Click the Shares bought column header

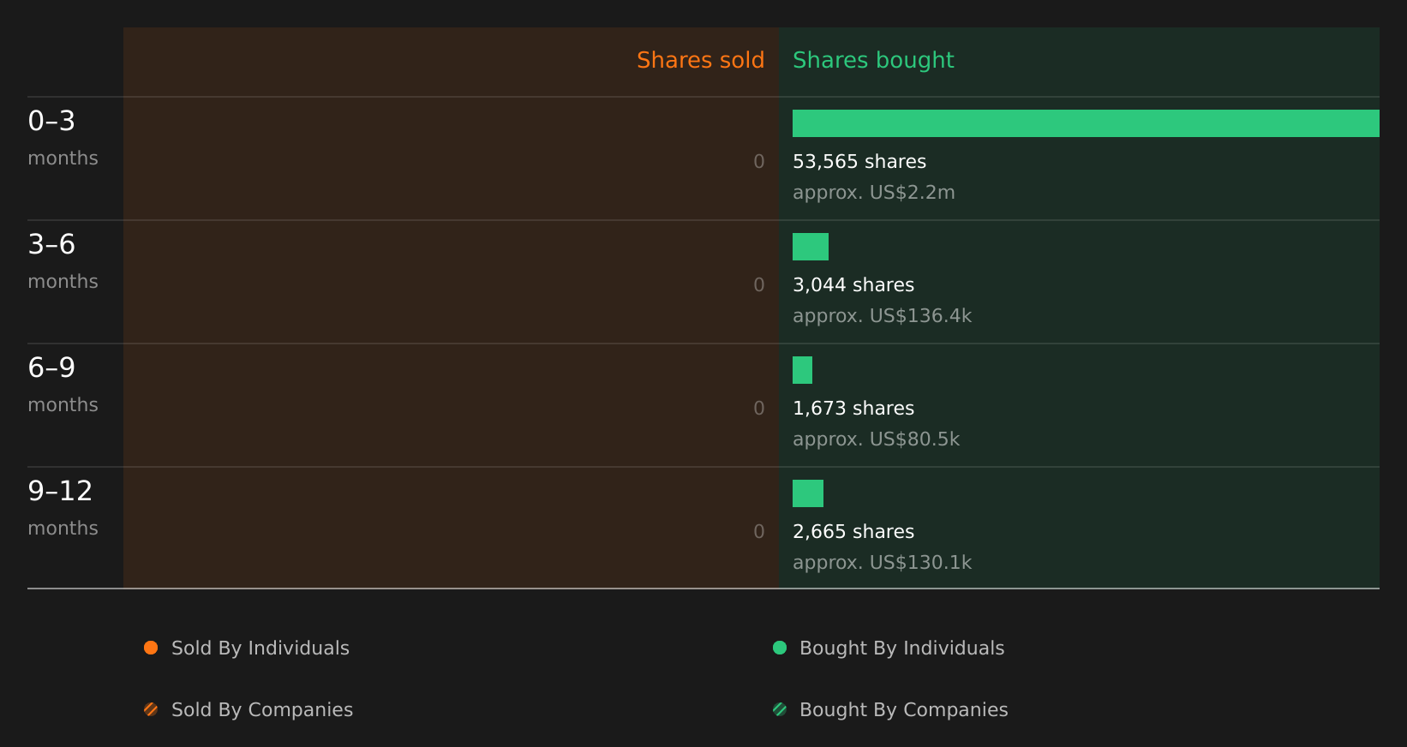point(873,60)
